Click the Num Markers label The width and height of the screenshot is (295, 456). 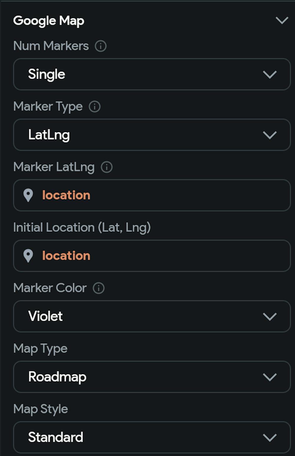tap(51, 46)
